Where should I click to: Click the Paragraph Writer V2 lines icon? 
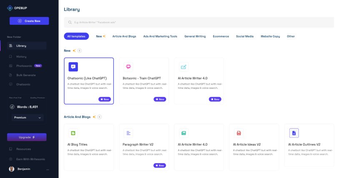click(x=128, y=133)
